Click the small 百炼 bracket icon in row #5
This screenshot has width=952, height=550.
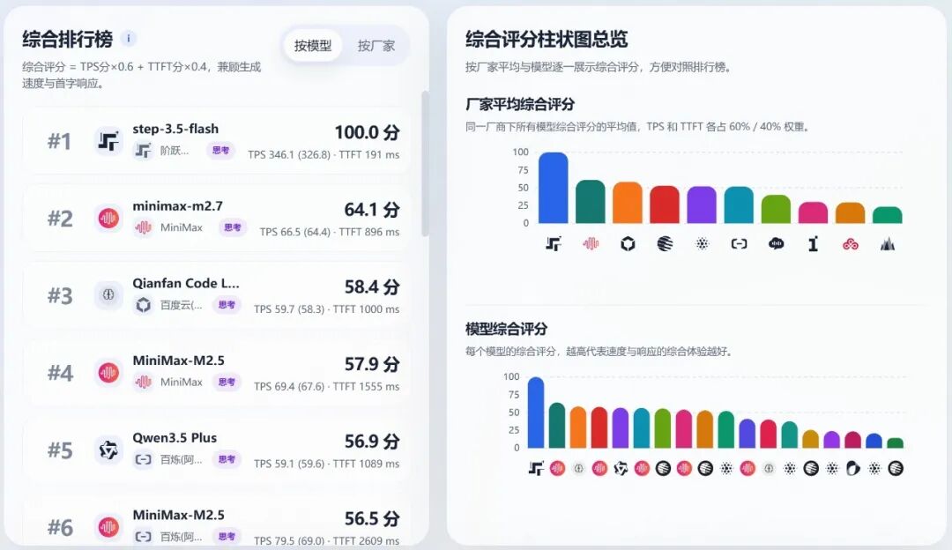144,459
